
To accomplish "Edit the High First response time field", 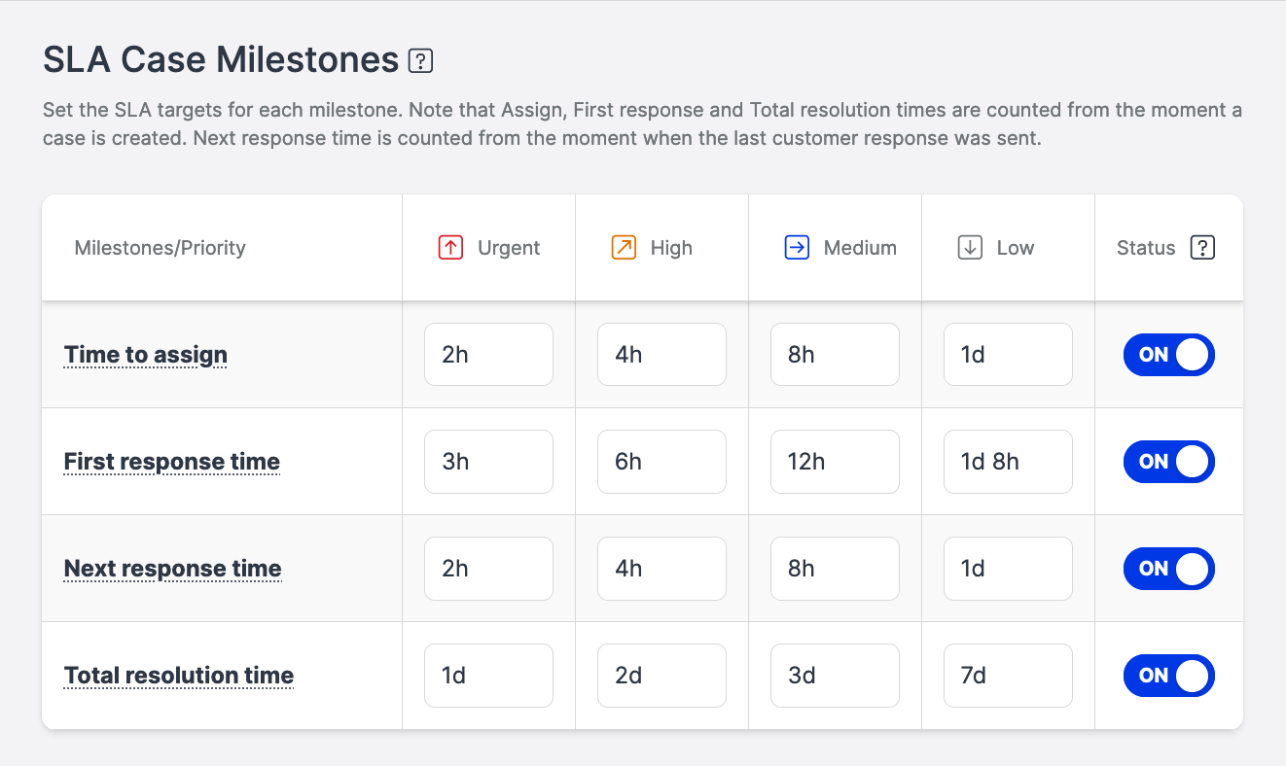I will click(x=661, y=462).
